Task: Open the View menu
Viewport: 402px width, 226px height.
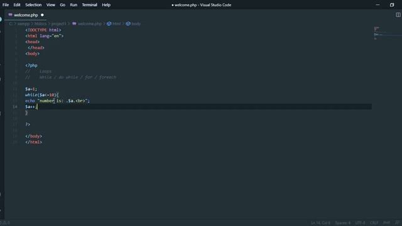Action: (x=51, y=5)
